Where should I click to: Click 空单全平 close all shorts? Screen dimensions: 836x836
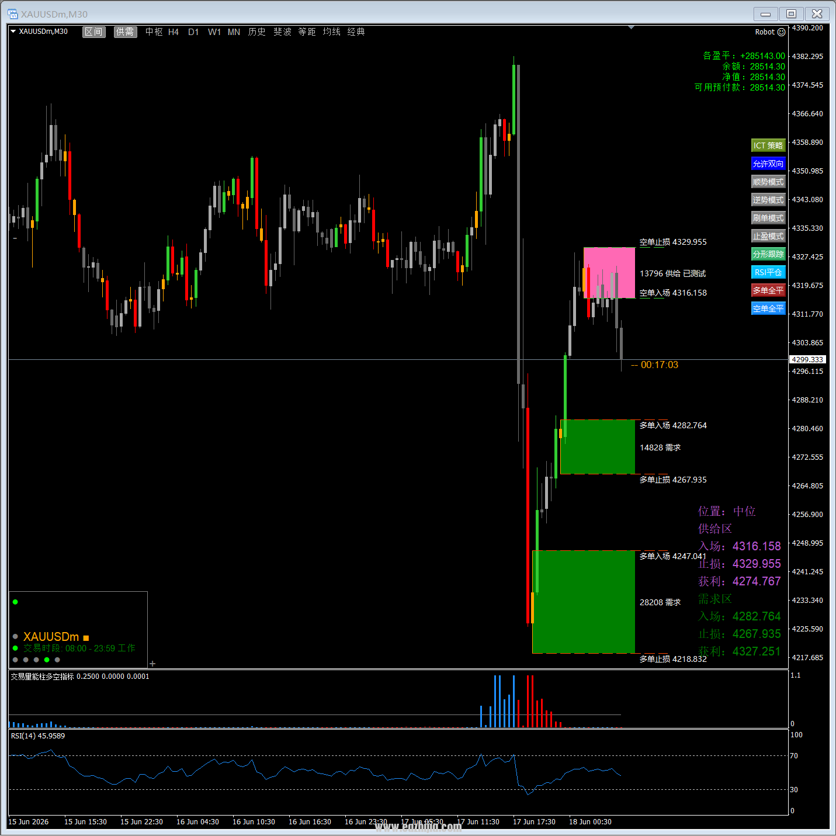point(768,308)
